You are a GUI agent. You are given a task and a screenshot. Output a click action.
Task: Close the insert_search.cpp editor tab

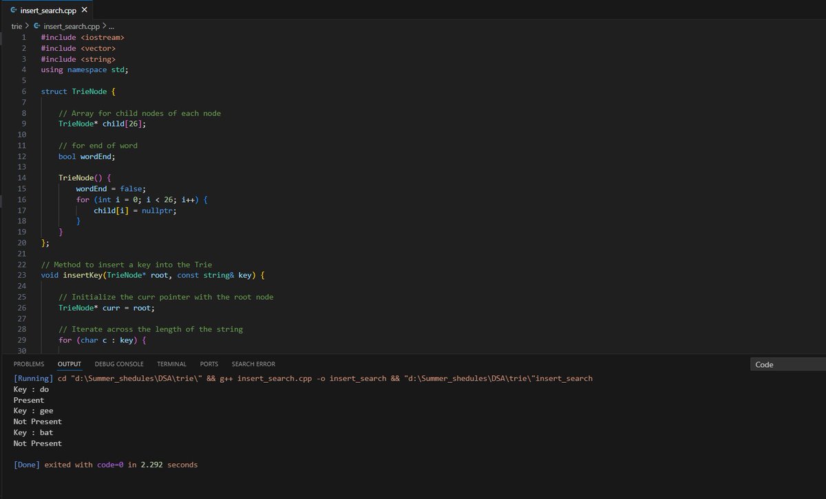coord(84,10)
